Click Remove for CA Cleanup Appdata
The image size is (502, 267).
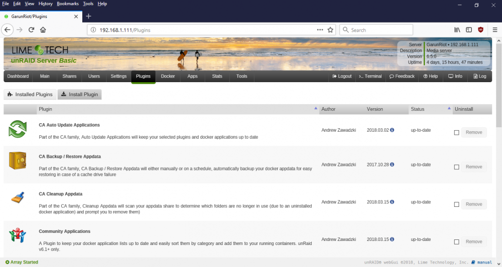click(x=474, y=204)
